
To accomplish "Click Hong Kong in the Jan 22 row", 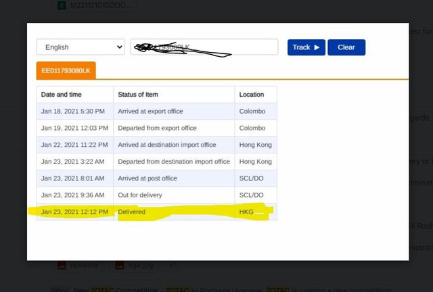I will point(256,145).
